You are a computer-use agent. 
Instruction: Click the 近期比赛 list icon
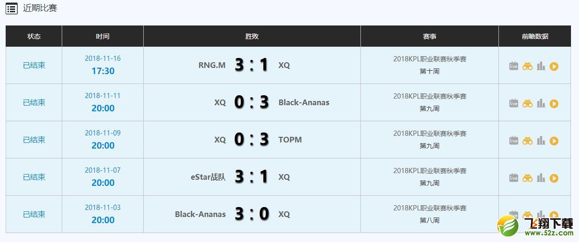point(12,8)
